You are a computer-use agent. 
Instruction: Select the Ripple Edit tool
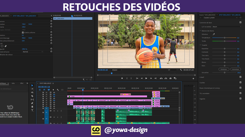click(x=32, y=92)
